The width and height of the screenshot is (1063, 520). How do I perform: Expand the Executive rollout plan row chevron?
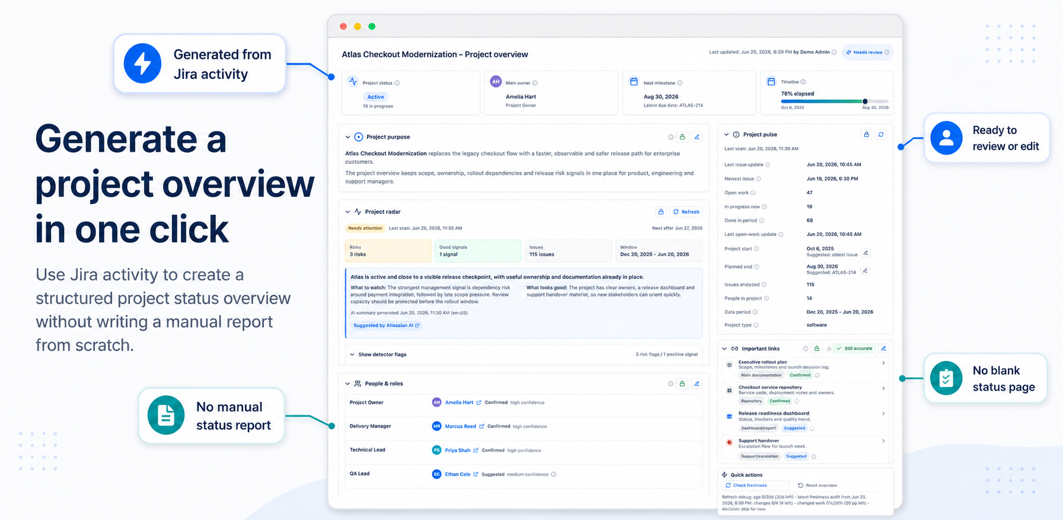click(883, 363)
